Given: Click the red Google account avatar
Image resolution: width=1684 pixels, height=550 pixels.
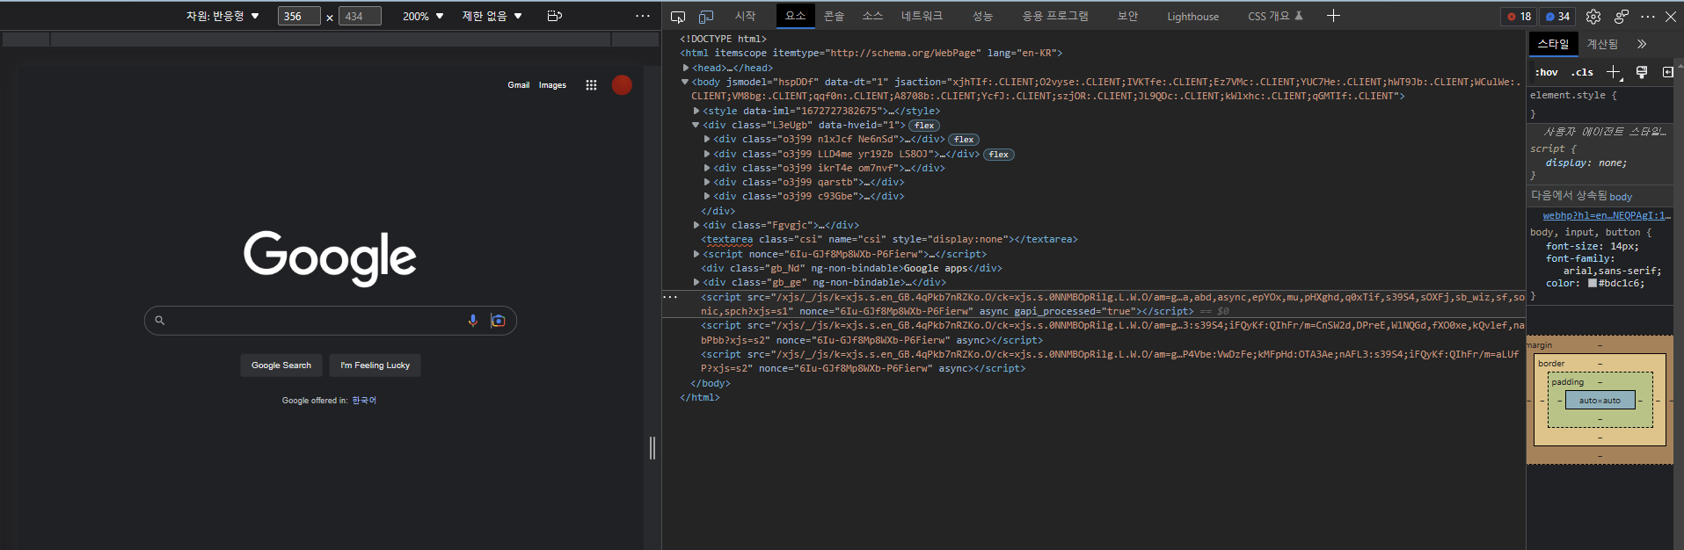Looking at the screenshot, I should [622, 85].
